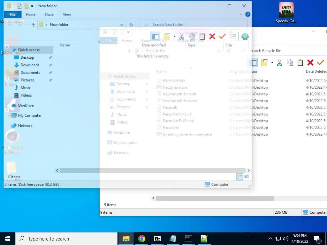
Task: Click Cut scissors icon in Recycle Bin toolbar
Action: pos(279,63)
